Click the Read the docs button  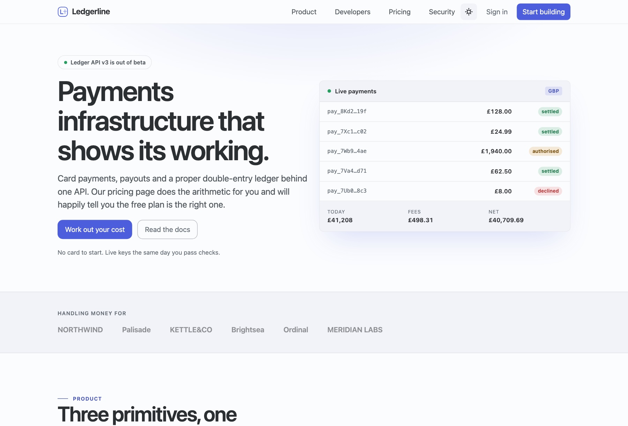pyautogui.click(x=167, y=230)
